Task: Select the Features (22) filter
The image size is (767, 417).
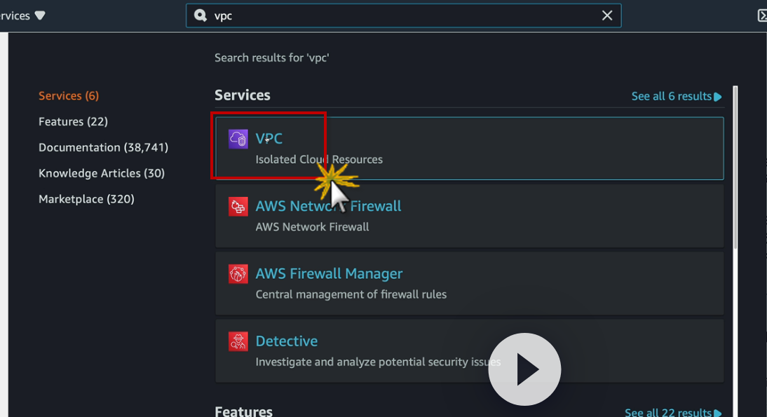Action: (x=73, y=121)
